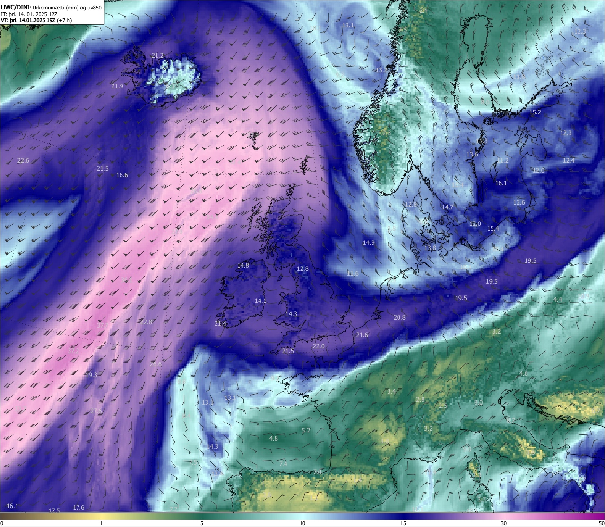605x527 pixels.
Task: Click the 21.2 value over Iceland
Action: tap(157, 56)
